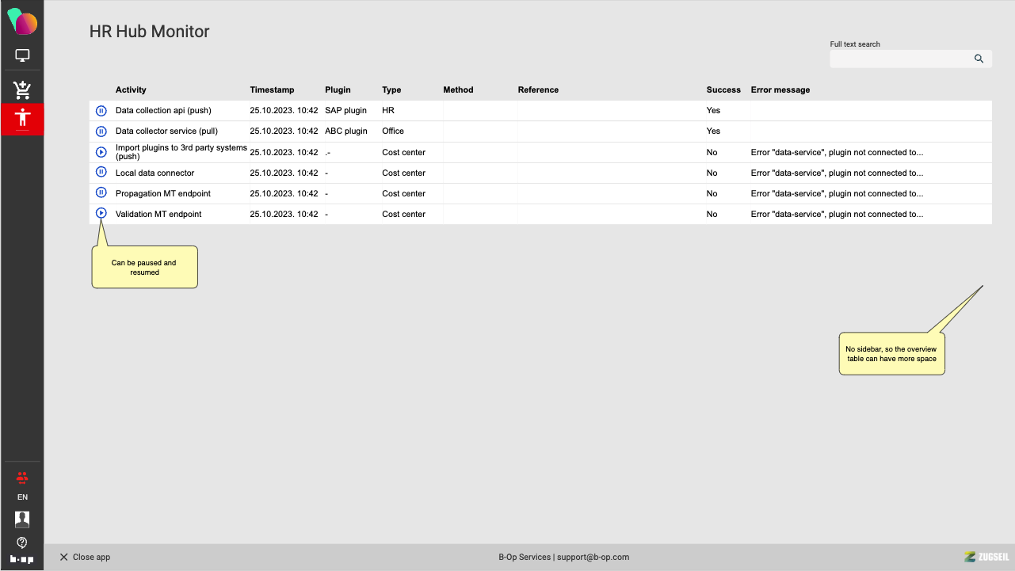Viewport: 1015px width, 571px height.
Task: Open the help question mark icon
Action: [22, 542]
